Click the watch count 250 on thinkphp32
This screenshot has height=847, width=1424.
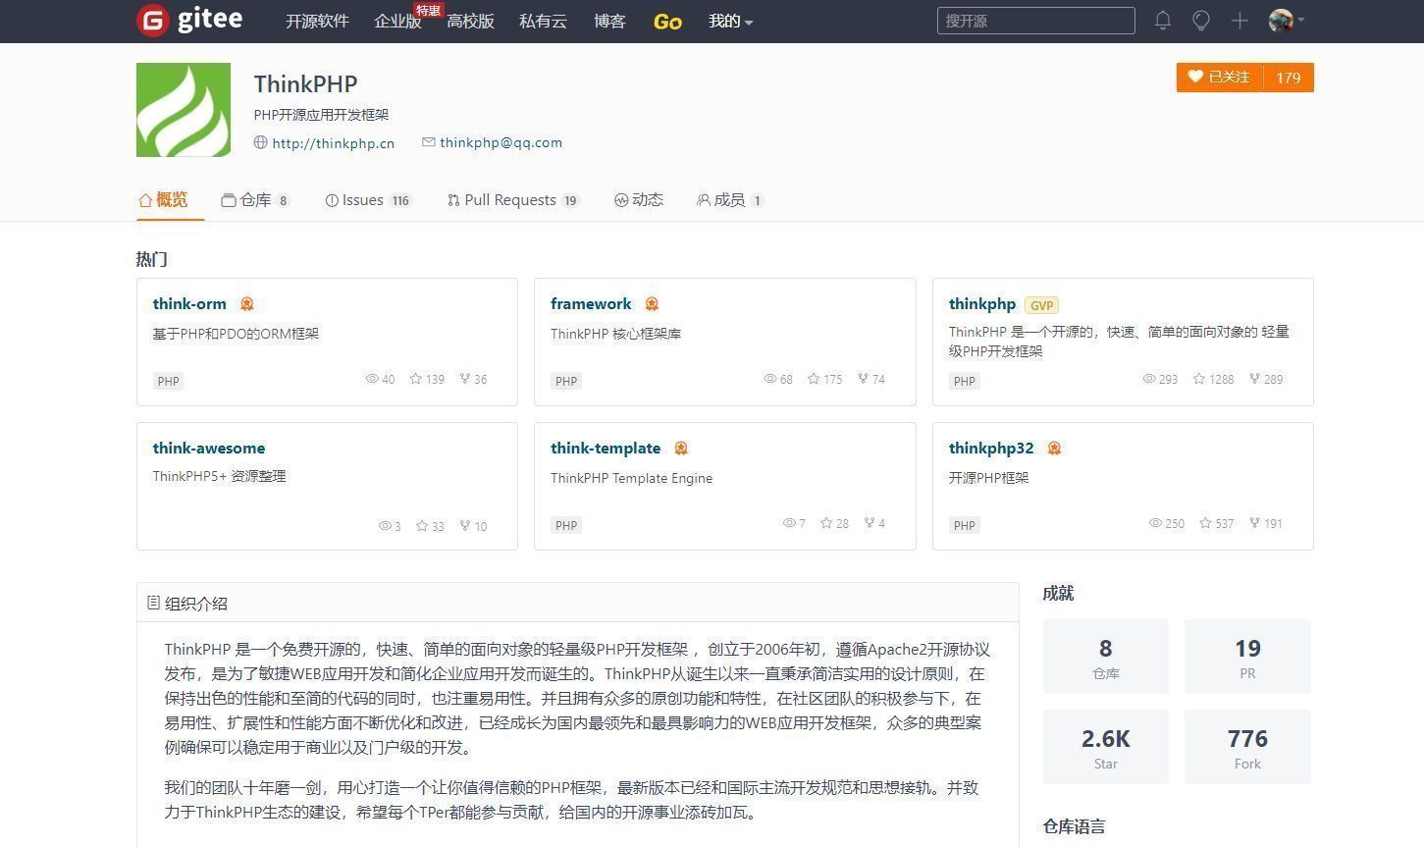1167,523
